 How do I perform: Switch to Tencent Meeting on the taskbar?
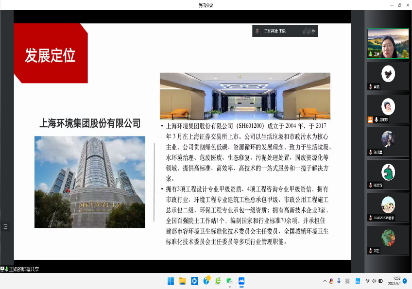point(241,281)
